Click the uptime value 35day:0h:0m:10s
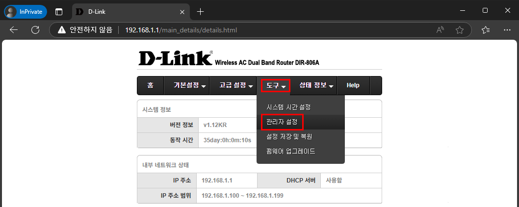Viewport: 519px width, 207px height. (x=227, y=140)
